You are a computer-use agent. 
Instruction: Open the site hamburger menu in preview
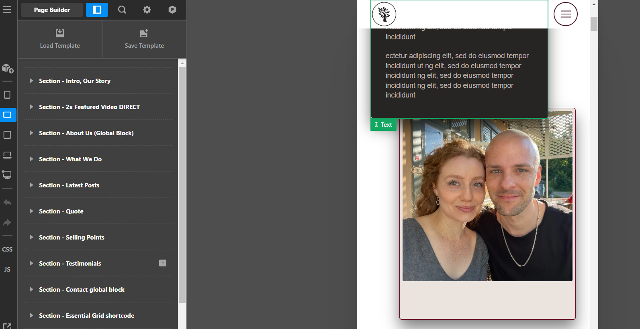pyautogui.click(x=565, y=14)
